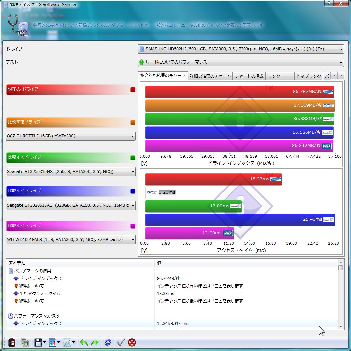This screenshot has height=351, width=351.
Task: Switch to the ランク tab
Action: pos(280,76)
